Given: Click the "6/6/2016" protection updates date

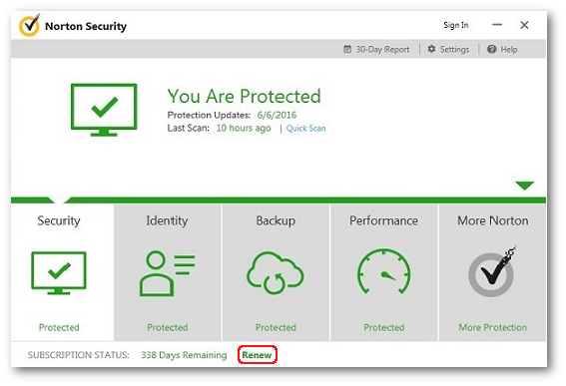Looking at the screenshot, I should [x=277, y=115].
